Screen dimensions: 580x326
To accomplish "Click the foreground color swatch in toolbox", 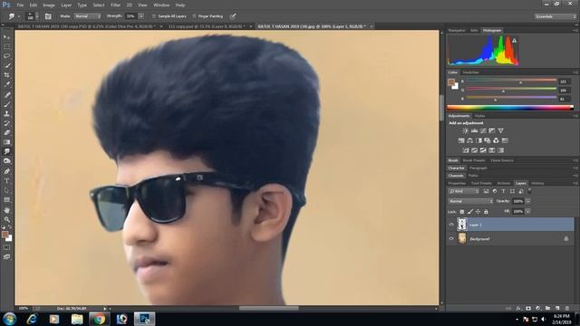I will [x=5, y=235].
